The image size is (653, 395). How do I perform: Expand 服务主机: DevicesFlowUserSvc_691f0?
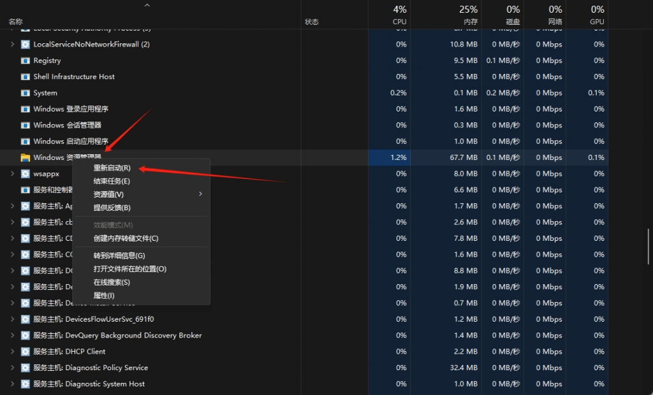coord(13,319)
